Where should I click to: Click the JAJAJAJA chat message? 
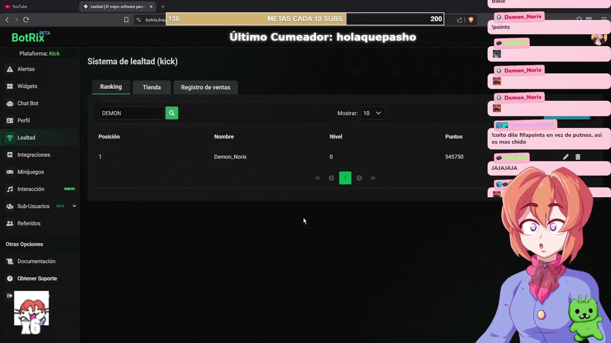[x=504, y=168]
